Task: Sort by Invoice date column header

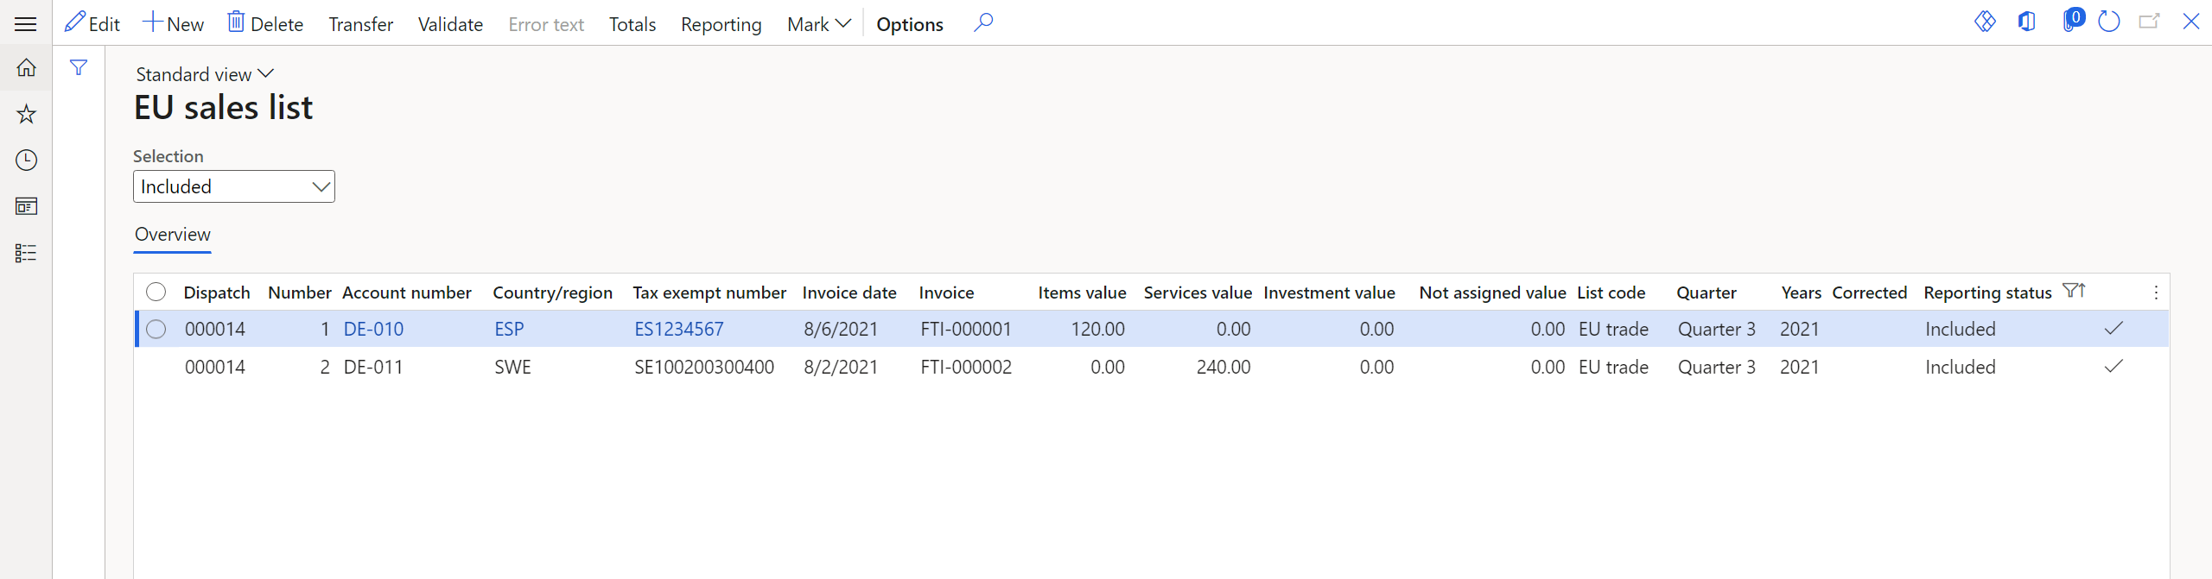Action: [849, 293]
